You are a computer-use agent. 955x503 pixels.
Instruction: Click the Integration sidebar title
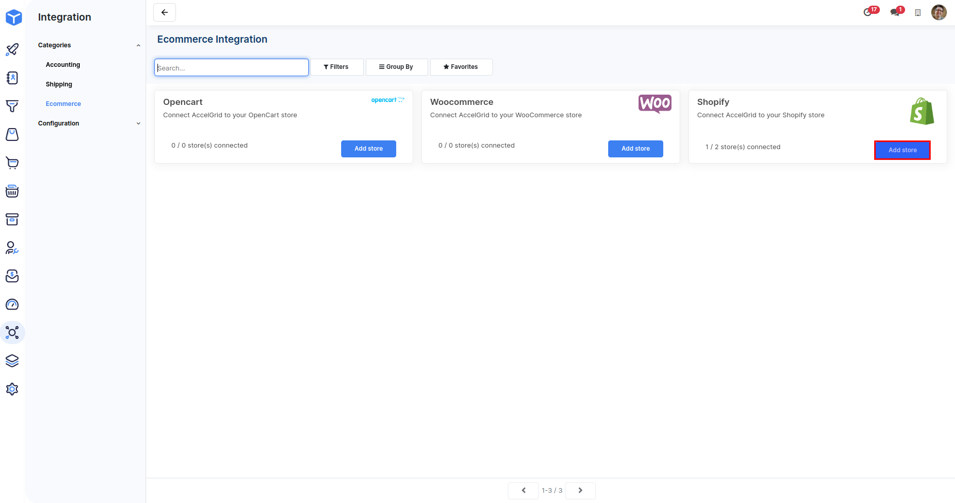[x=64, y=17]
